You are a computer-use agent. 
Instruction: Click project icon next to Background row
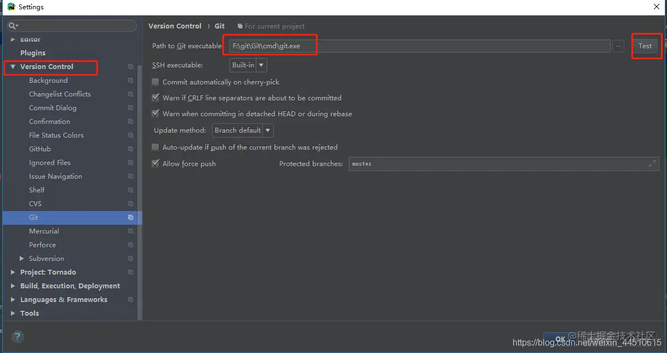pyautogui.click(x=130, y=81)
